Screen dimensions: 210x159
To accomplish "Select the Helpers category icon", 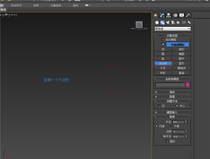I will pyautogui.click(x=178, y=22).
